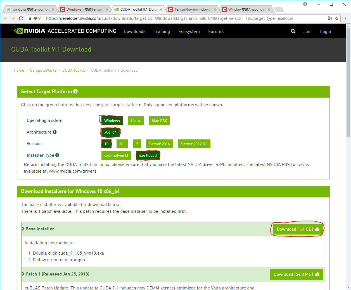Click the browser forward arrow
351x290 pixels.
pos(13,18)
